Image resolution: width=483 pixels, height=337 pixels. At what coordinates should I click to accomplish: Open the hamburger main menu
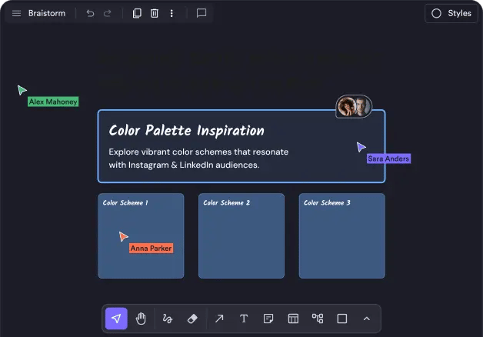pyautogui.click(x=16, y=13)
